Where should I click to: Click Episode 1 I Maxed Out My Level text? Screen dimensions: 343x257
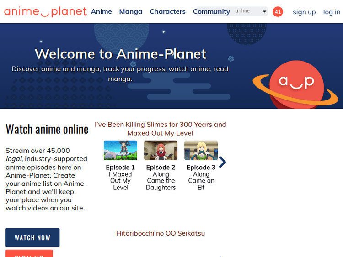tap(121, 177)
